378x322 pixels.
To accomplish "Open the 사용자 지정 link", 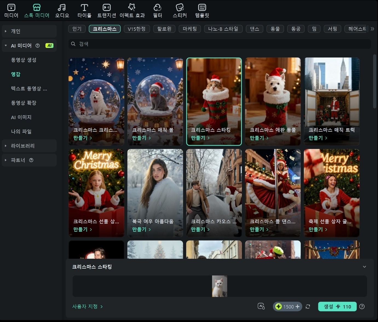I will point(87,307).
